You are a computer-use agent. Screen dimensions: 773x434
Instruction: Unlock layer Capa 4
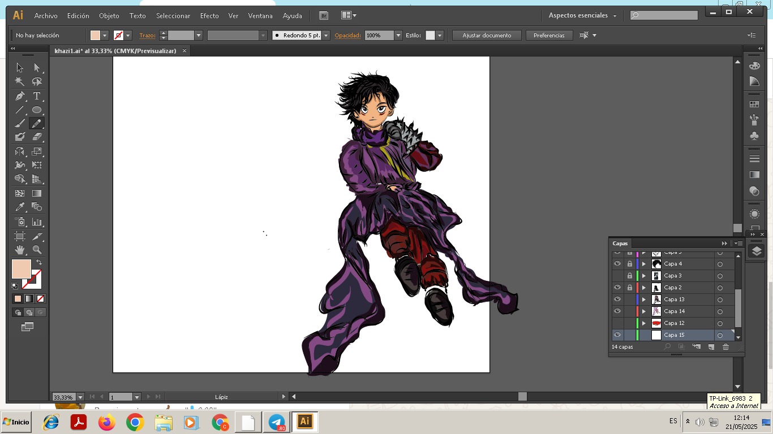coord(630,264)
